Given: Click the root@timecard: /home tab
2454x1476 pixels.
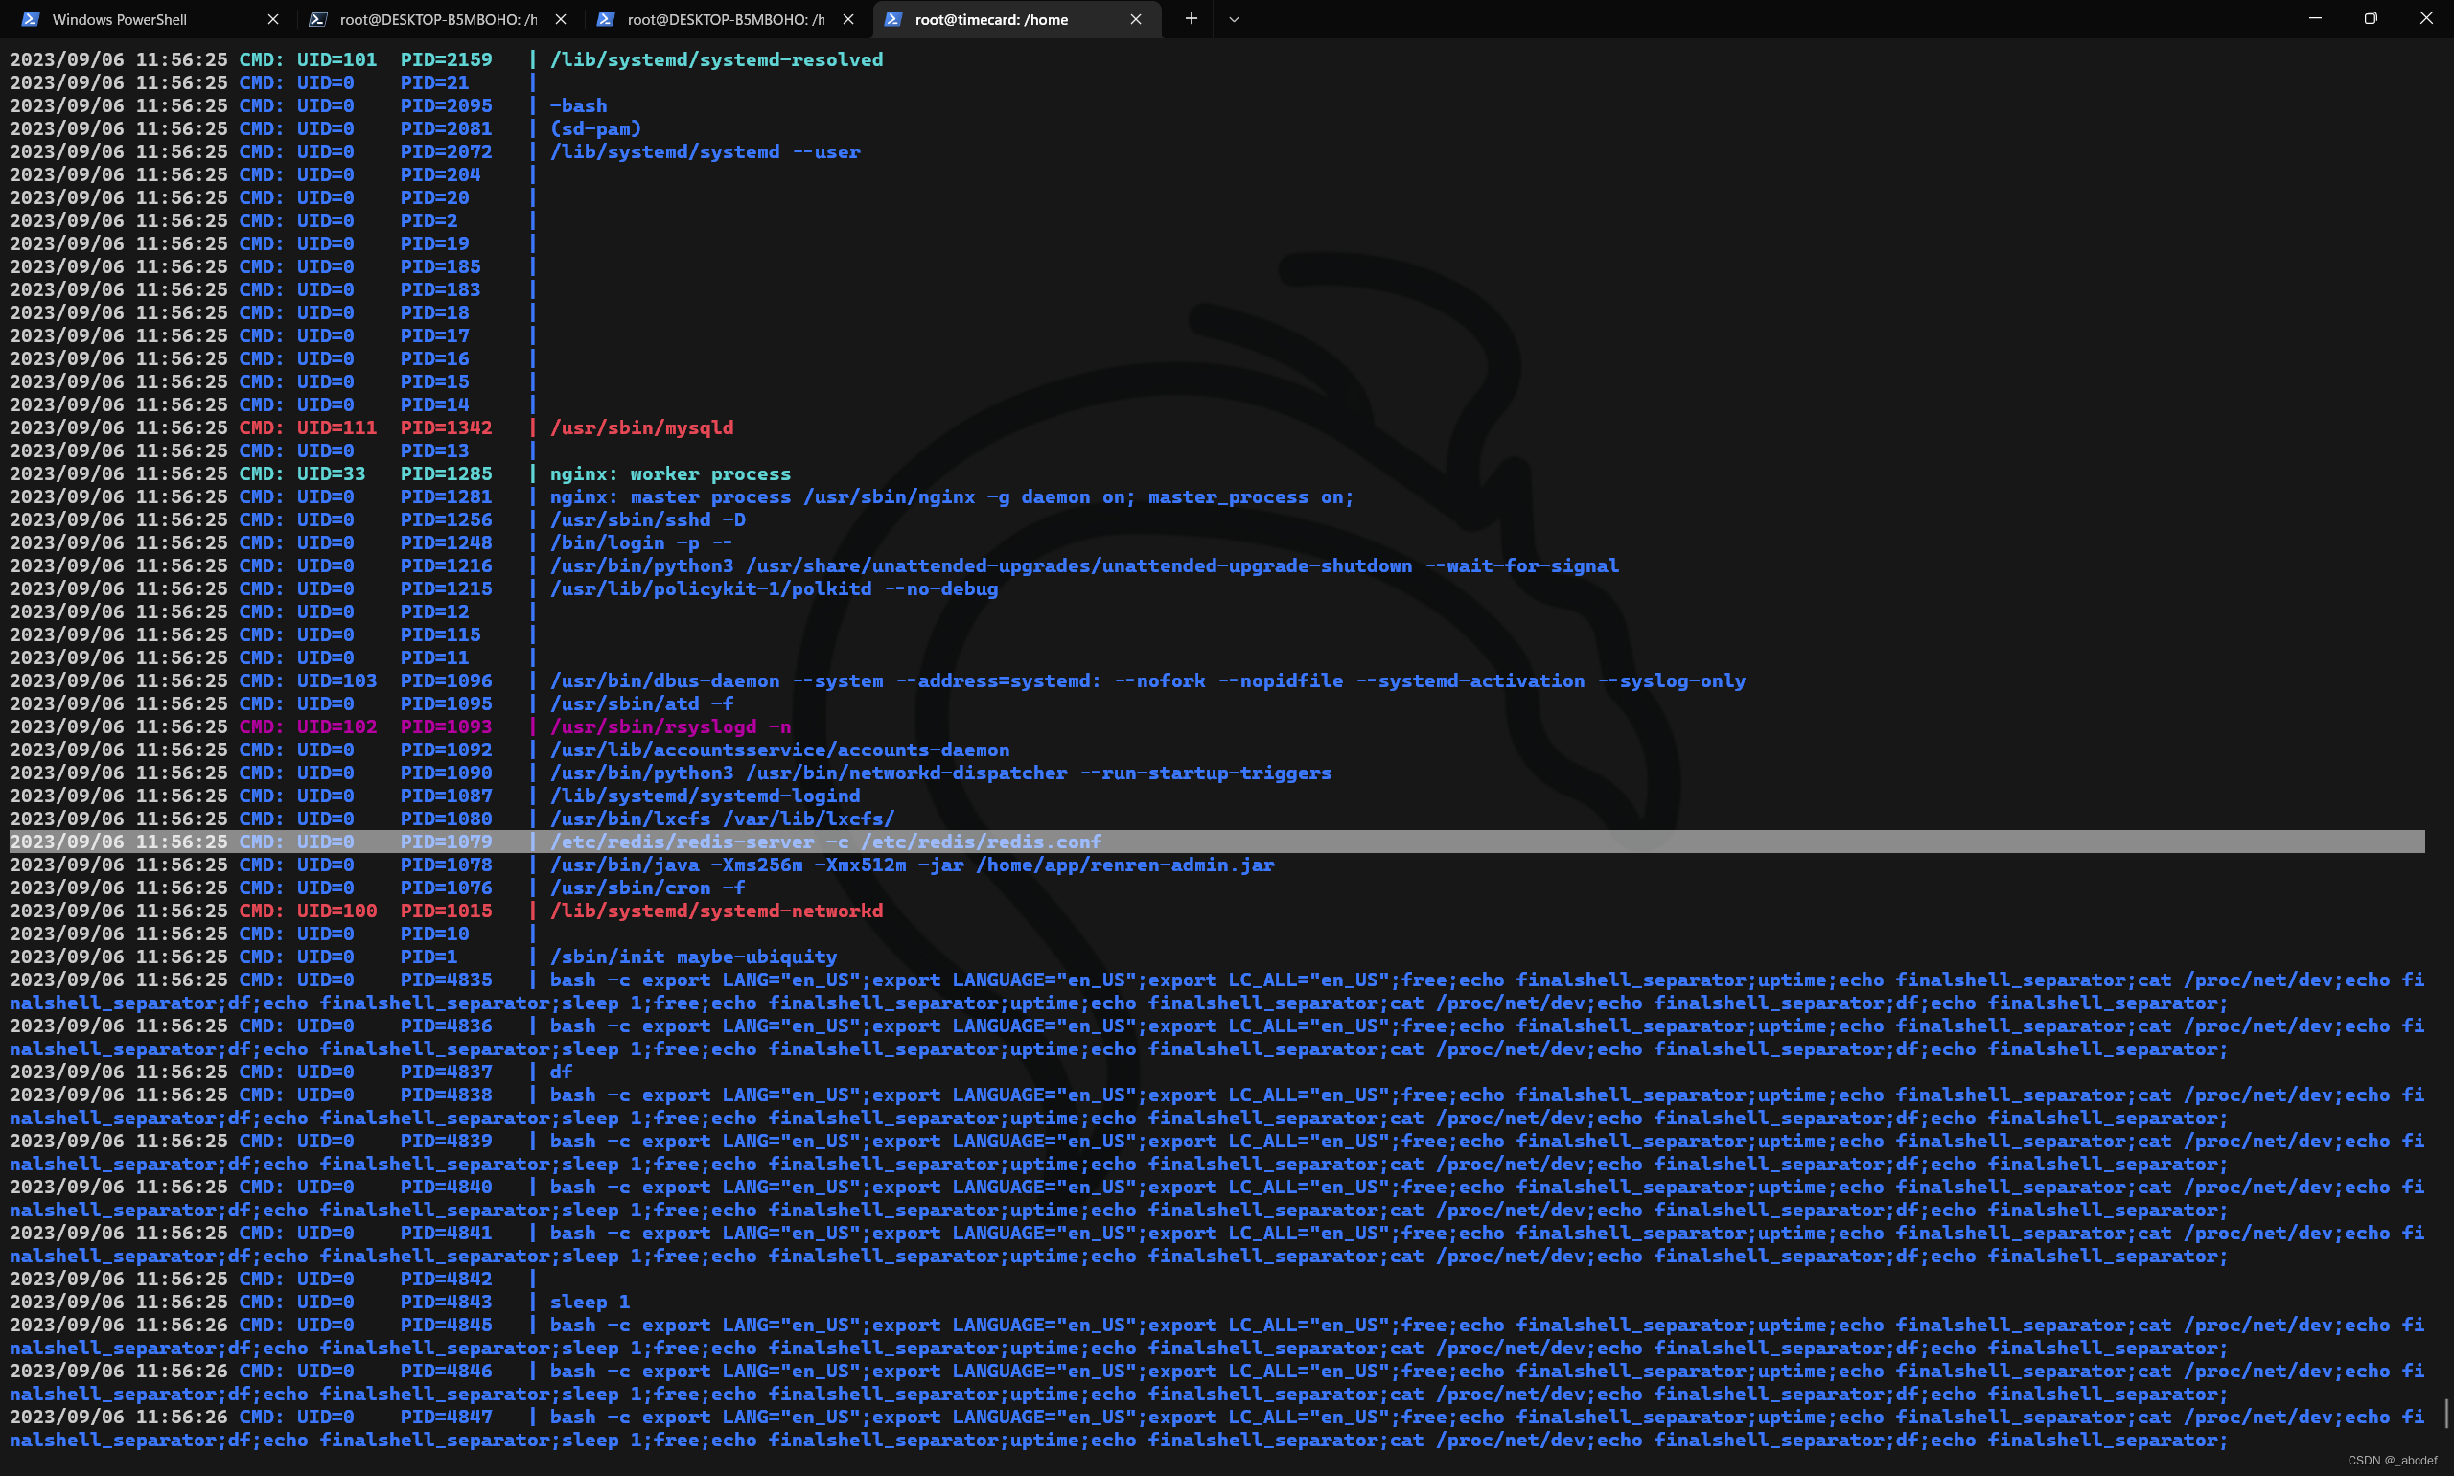Looking at the screenshot, I should (991, 19).
